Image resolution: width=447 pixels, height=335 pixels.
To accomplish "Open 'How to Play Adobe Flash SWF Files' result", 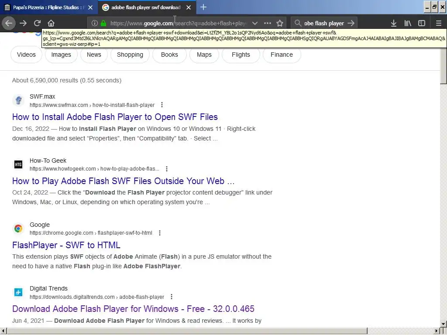I will click(x=123, y=181).
